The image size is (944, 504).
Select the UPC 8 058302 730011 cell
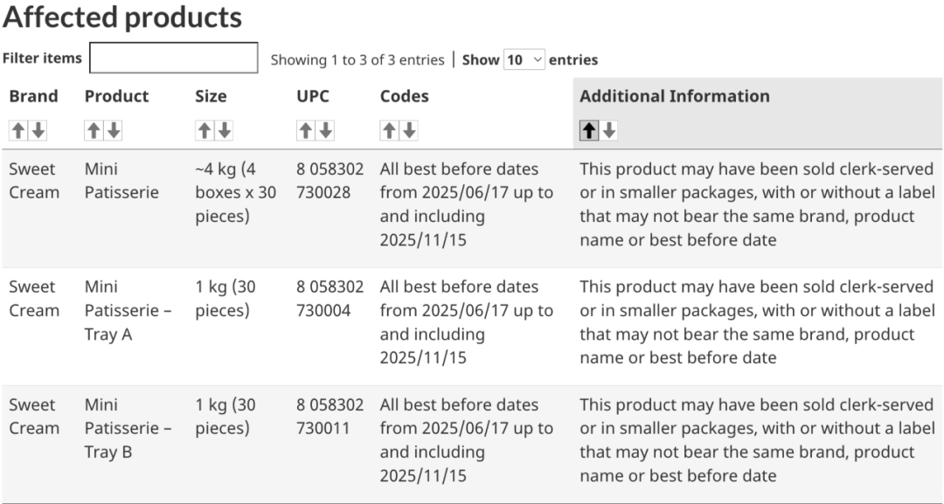click(330, 416)
